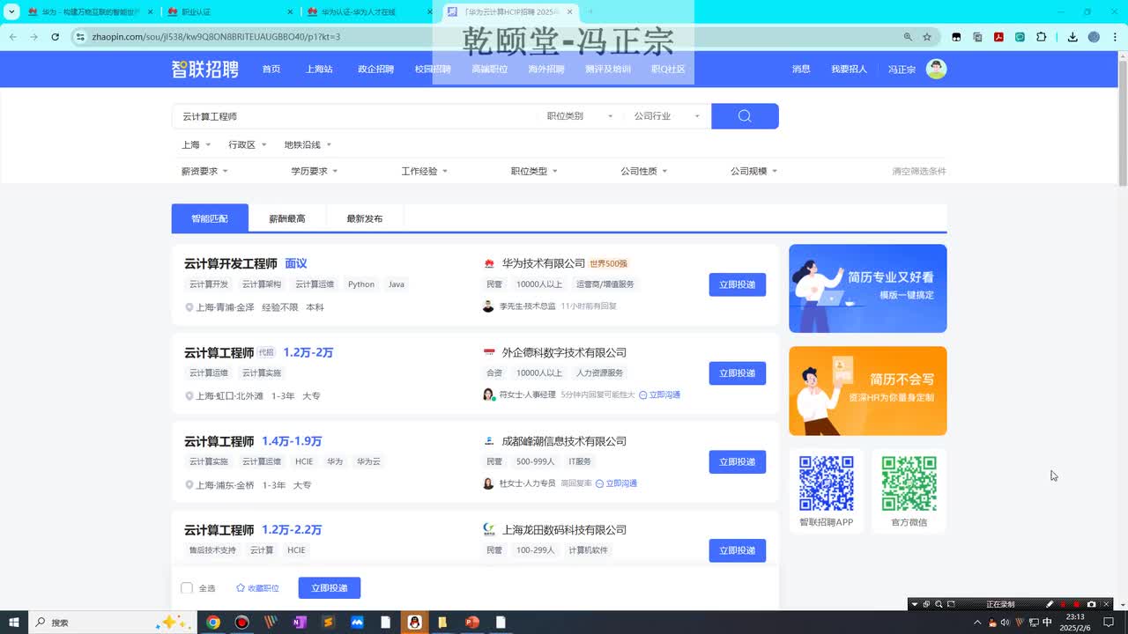1128x634 pixels.
Task: Click 李先生 recruiter avatar
Action: (x=488, y=306)
